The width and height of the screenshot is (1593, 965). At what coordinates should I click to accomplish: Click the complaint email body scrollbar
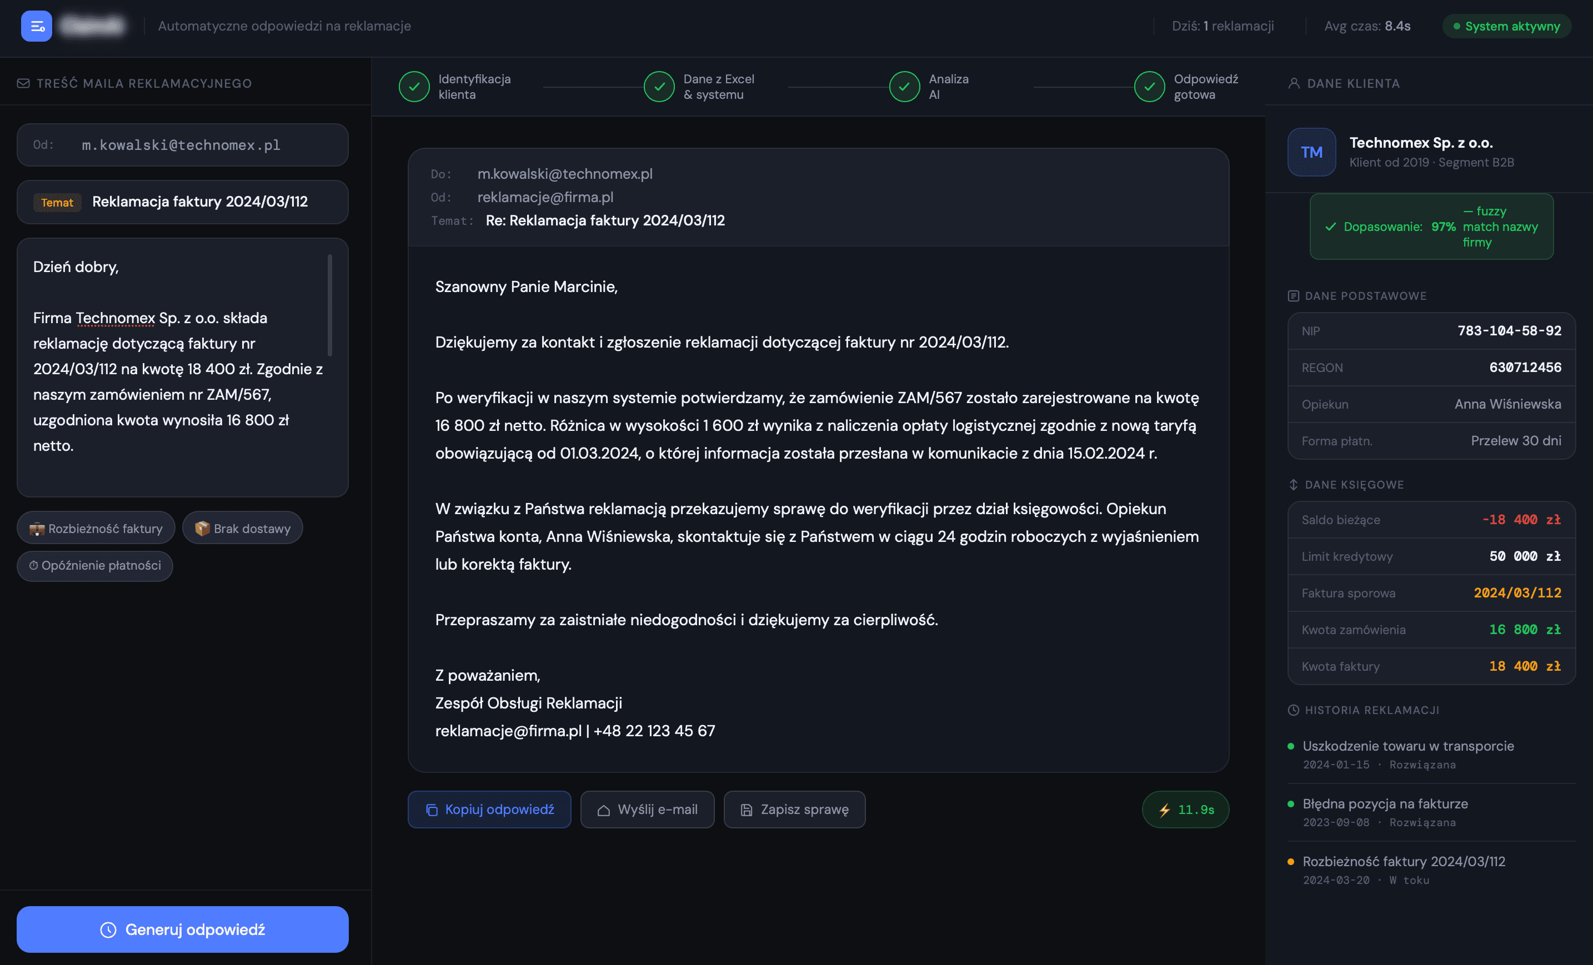[x=330, y=305]
